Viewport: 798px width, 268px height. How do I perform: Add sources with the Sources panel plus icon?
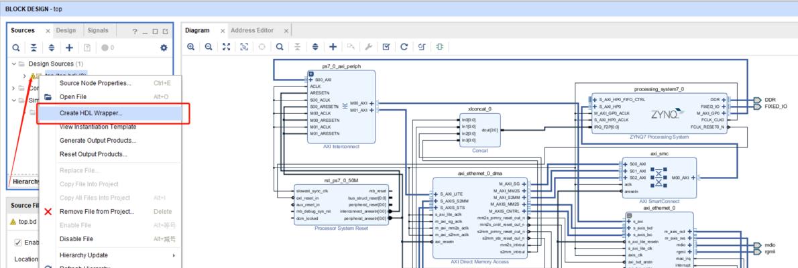tap(69, 48)
